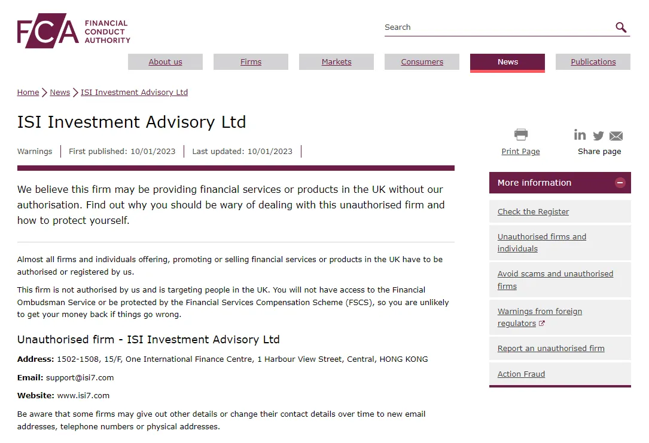Open the Firms menu
Viewport: 649px width, 443px height.
(251, 61)
